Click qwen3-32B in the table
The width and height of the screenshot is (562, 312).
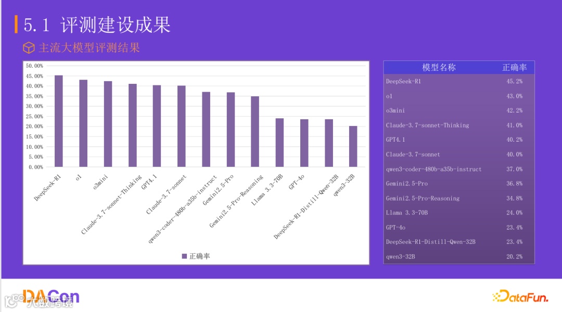coord(400,257)
